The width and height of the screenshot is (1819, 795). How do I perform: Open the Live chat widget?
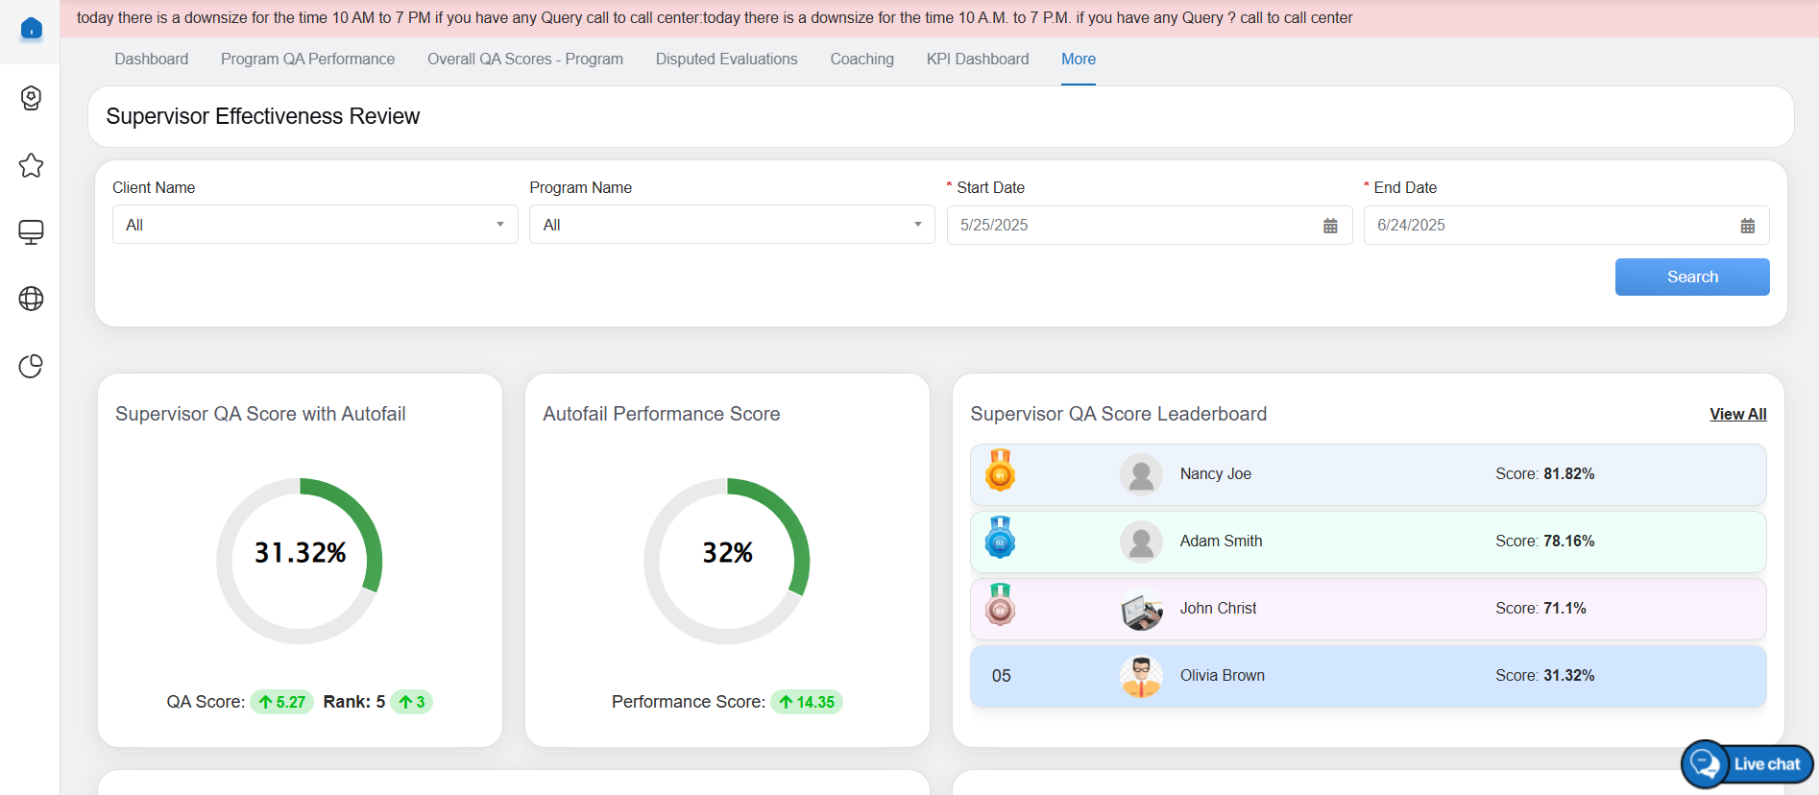pyautogui.click(x=1747, y=764)
